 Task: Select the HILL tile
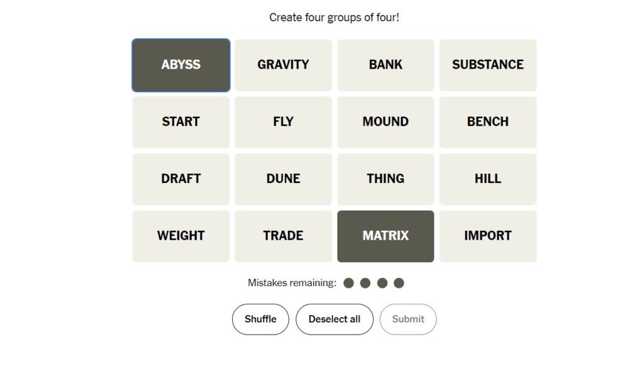488,179
